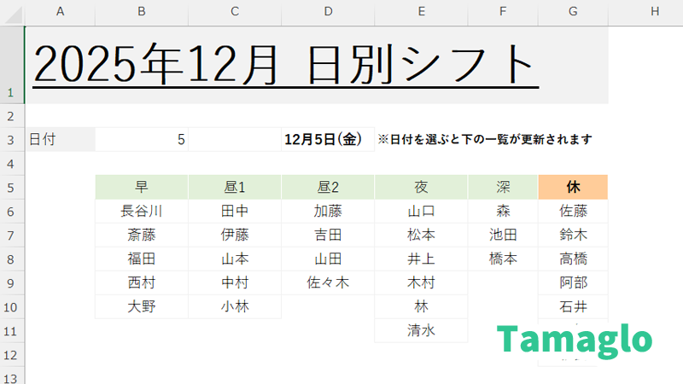Select the date input cell containing 5

142,139
